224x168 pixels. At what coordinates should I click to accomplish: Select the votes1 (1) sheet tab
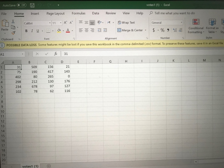coord(30,166)
